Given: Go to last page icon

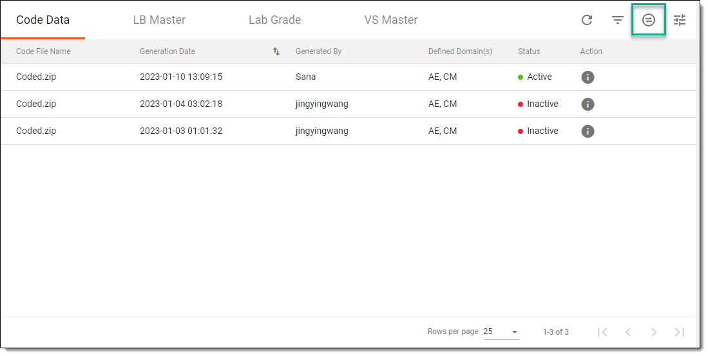Looking at the screenshot, I should click(680, 332).
